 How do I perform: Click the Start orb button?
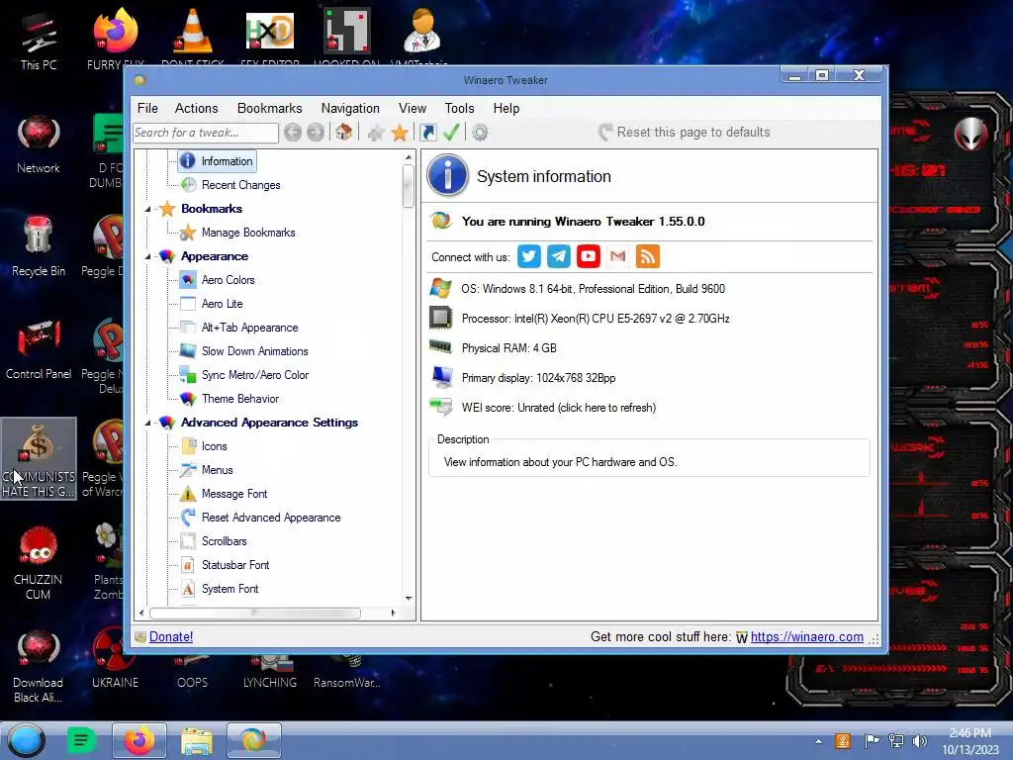coord(27,740)
